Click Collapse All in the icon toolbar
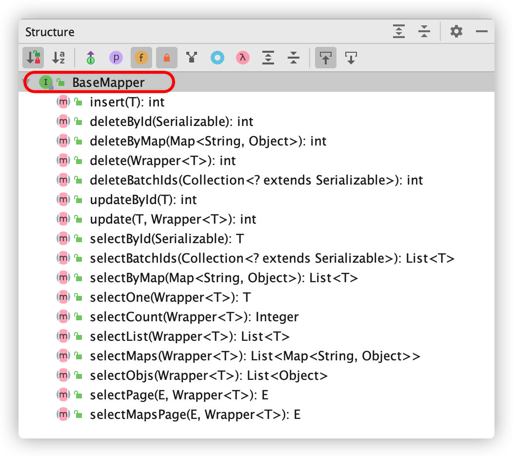Viewport: 513px width, 457px height. coord(294,58)
